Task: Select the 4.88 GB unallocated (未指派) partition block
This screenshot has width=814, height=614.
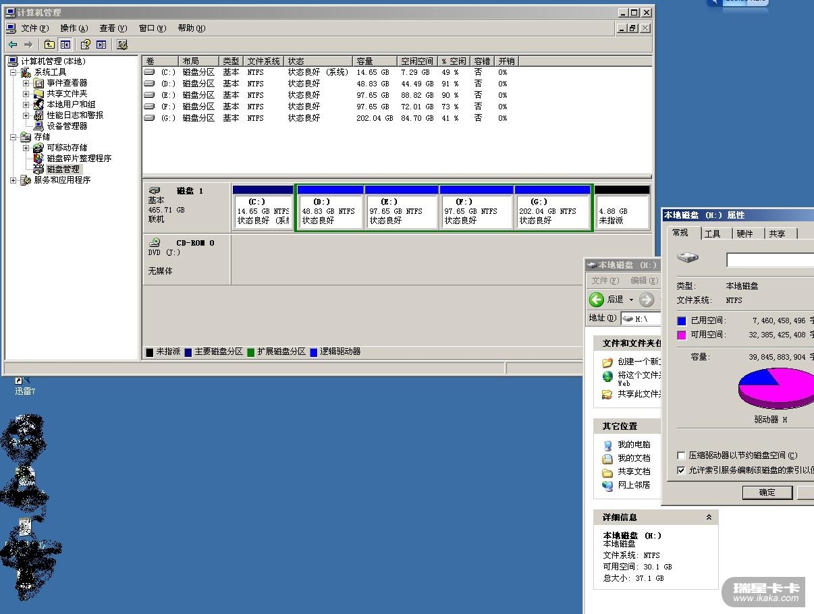Action: click(x=622, y=212)
